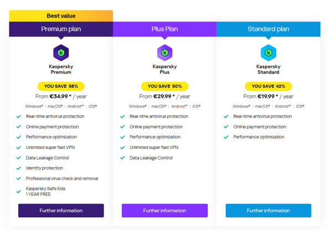Image resolution: width=332 pixels, height=230 pixels.
Task: Click the YOU SAVE 58% badge
Action: pos(61,86)
